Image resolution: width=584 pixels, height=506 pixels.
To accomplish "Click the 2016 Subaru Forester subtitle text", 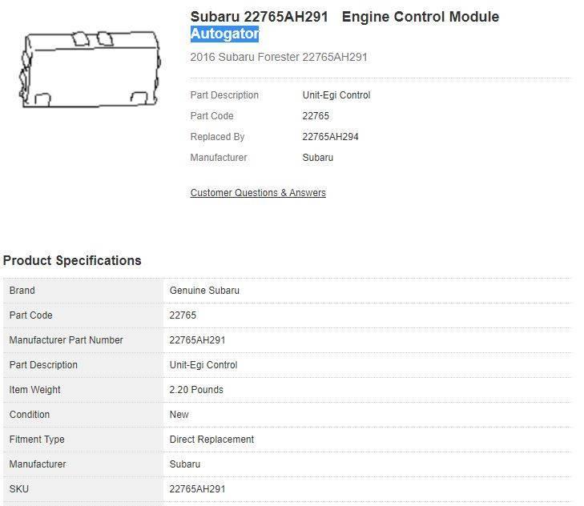I will tap(279, 57).
